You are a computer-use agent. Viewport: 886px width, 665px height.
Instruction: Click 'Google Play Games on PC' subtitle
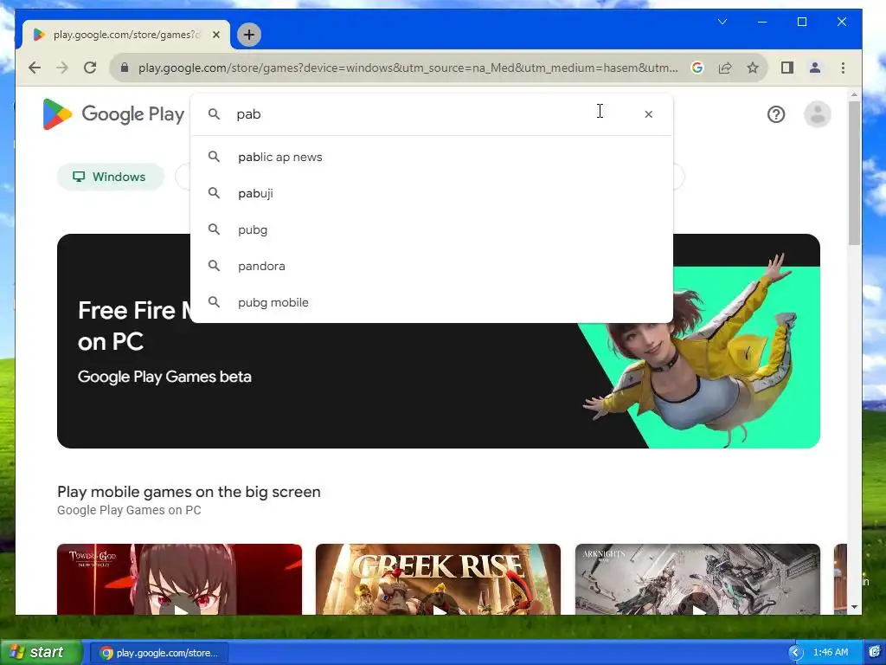tap(129, 510)
